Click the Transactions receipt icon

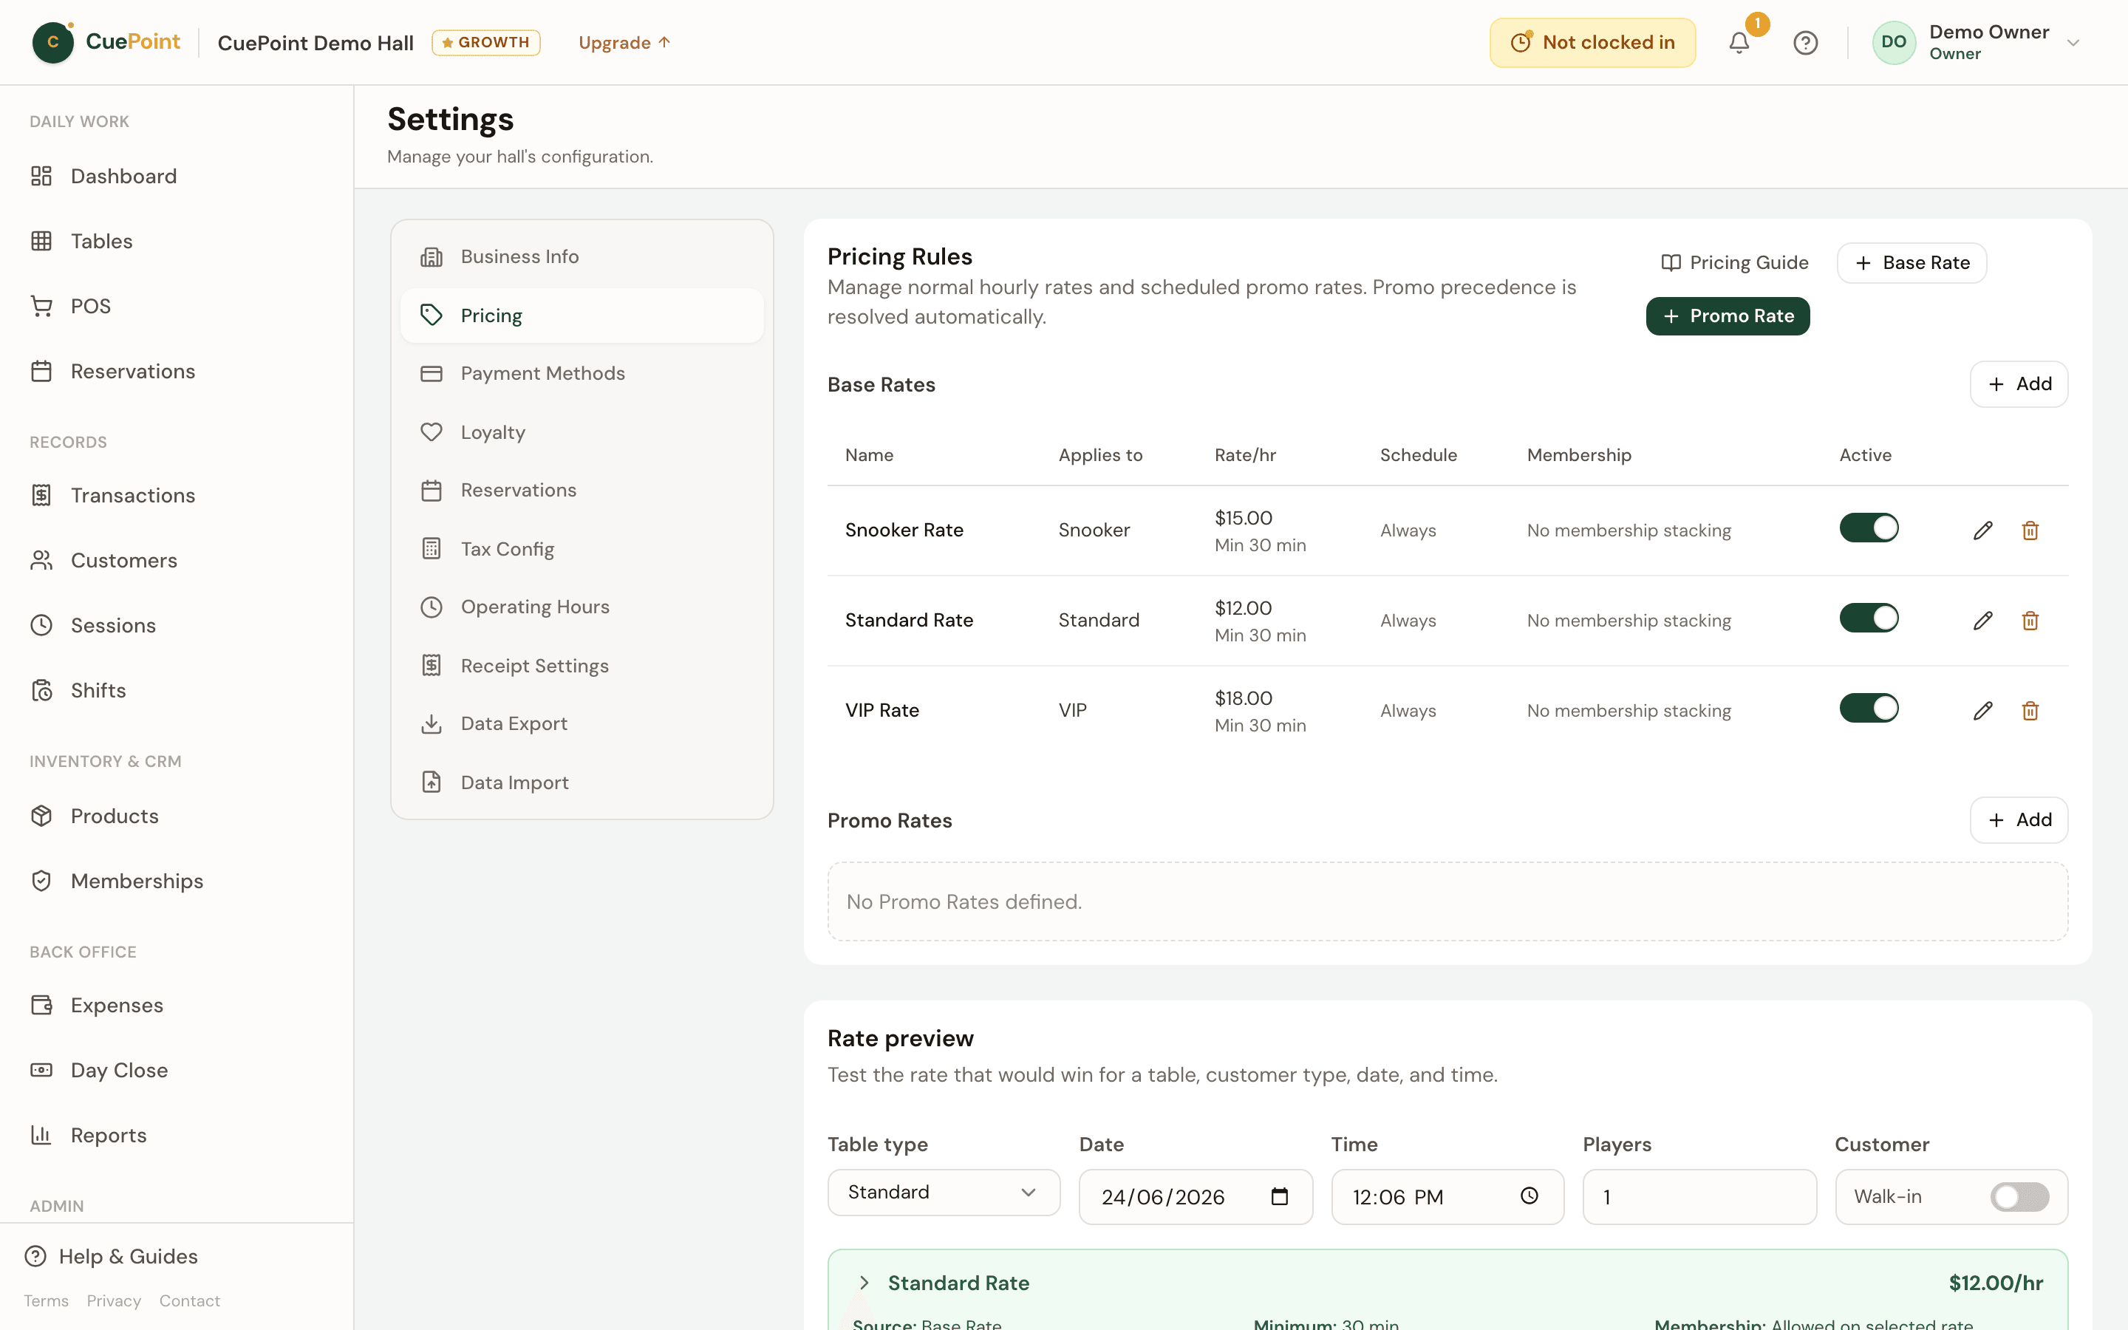point(41,495)
